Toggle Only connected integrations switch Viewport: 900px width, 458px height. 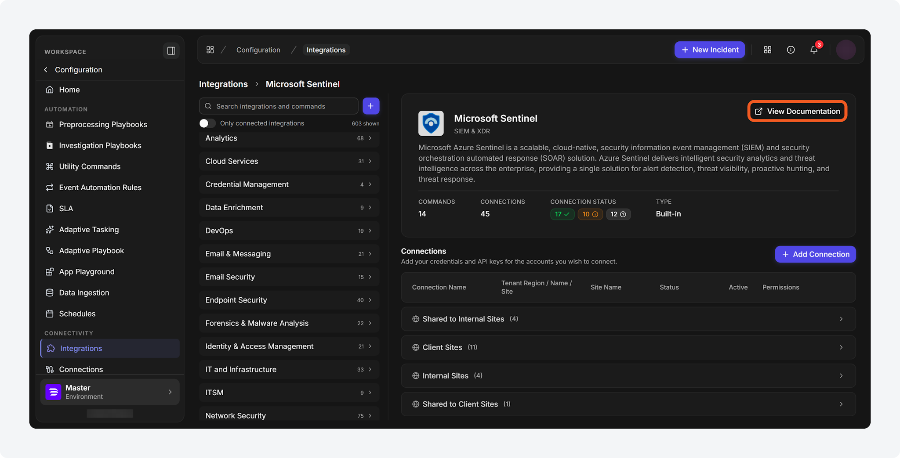(207, 123)
